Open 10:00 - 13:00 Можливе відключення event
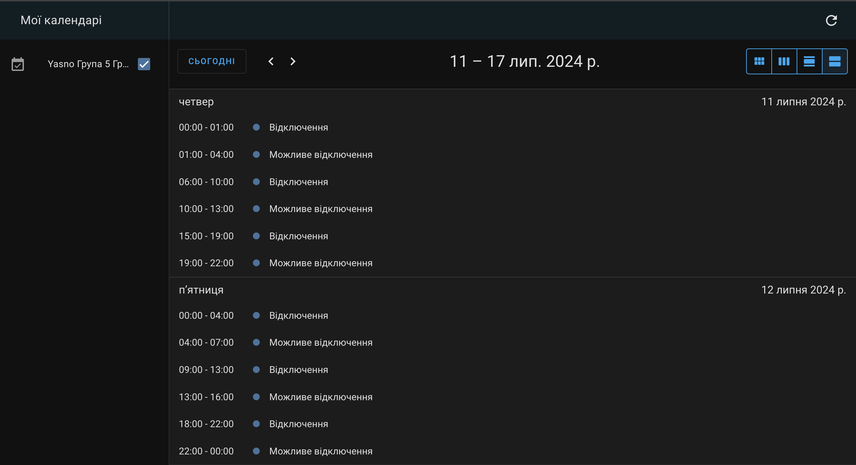The image size is (856, 465). [512, 209]
